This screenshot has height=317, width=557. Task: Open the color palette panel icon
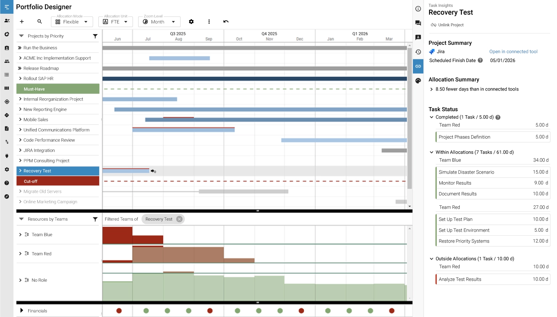pyautogui.click(x=418, y=81)
